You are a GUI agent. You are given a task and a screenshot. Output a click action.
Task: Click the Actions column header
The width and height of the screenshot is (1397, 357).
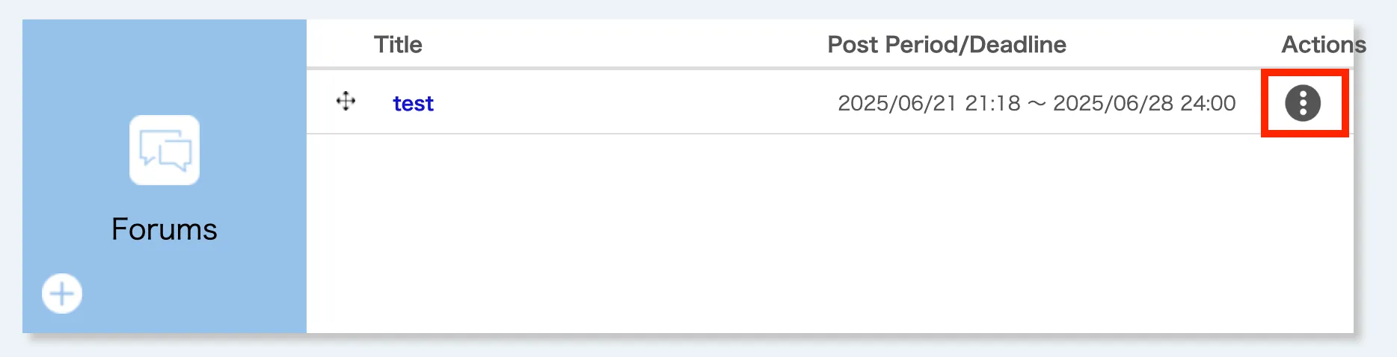tap(1323, 45)
